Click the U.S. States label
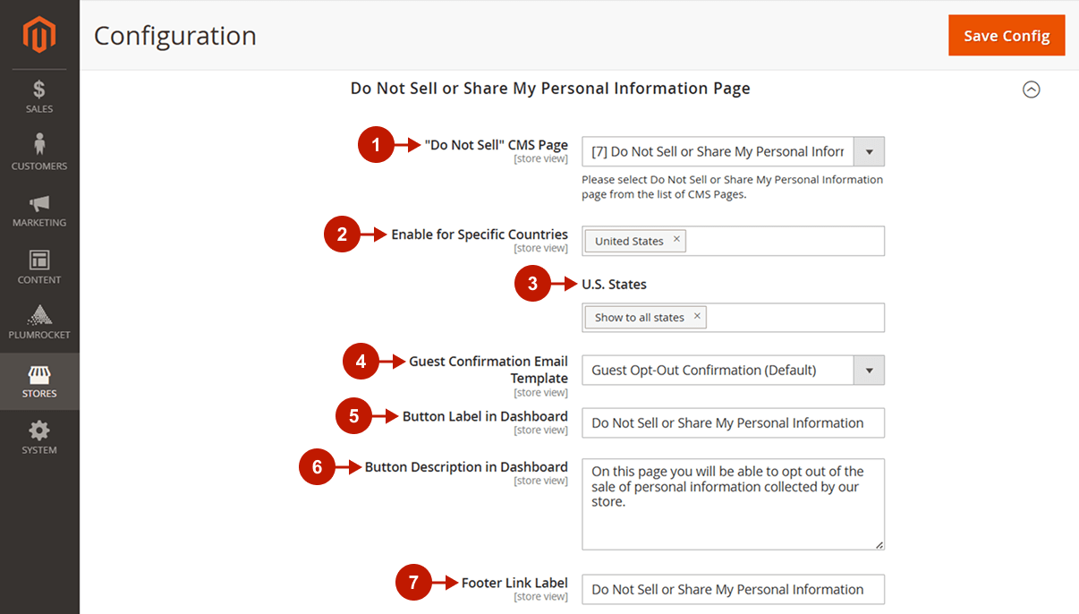Image resolution: width=1079 pixels, height=614 pixels. (x=614, y=285)
